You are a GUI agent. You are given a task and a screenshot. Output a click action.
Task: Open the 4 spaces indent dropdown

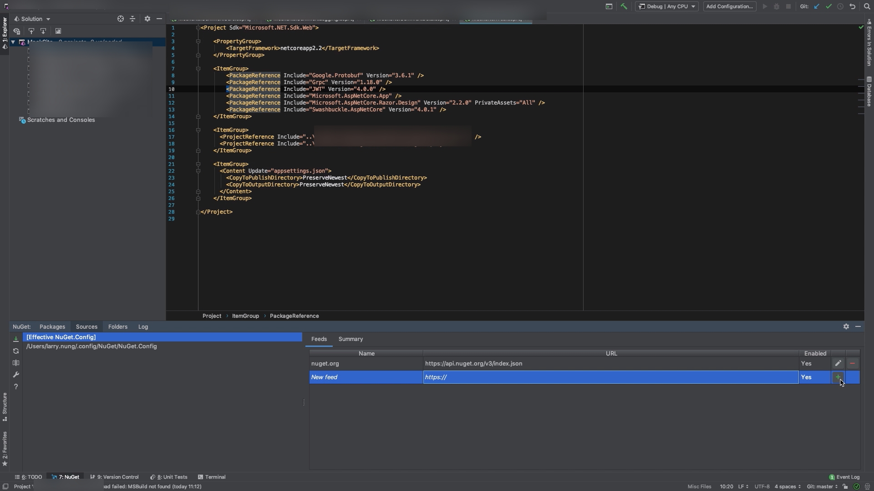(788, 486)
